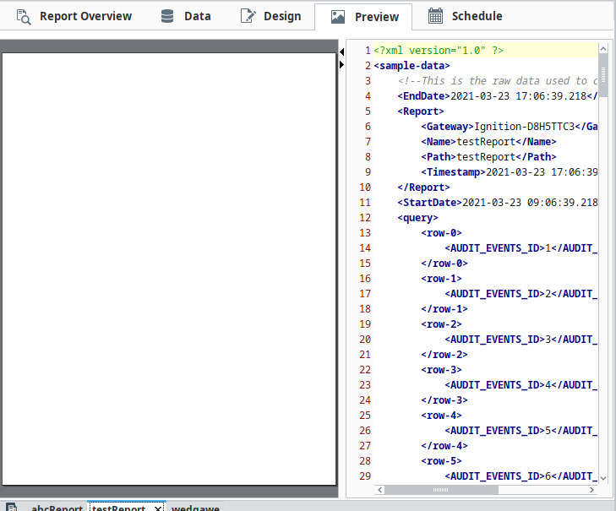Click the horizontal scrollbar thumb

(x=441, y=490)
